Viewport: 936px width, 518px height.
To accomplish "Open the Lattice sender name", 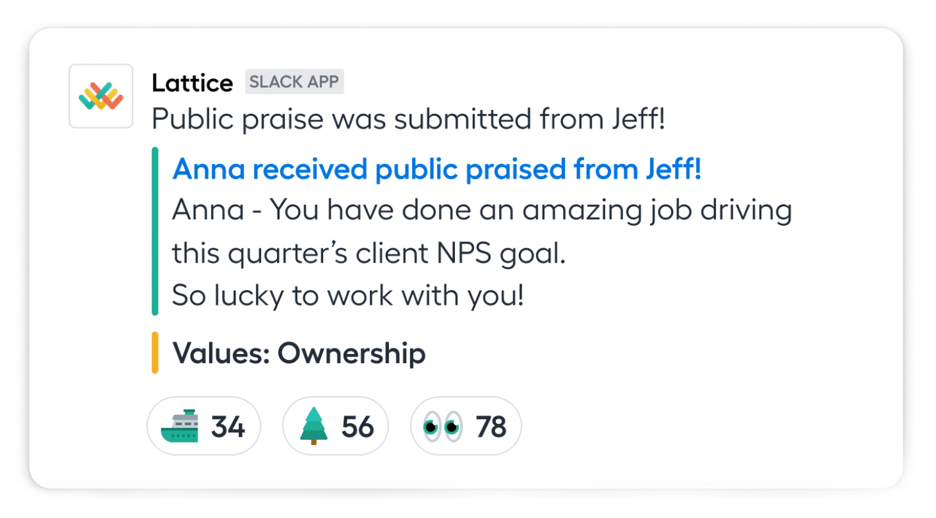I will coord(193,83).
